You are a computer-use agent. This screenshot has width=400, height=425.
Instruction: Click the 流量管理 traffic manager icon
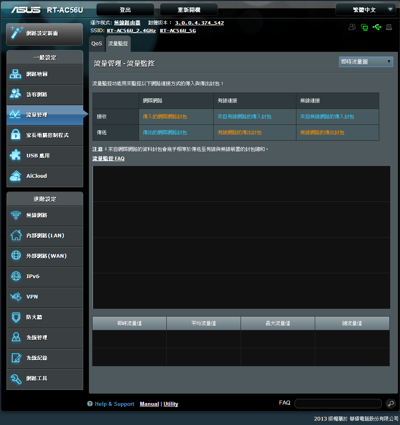click(x=15, y=114)
